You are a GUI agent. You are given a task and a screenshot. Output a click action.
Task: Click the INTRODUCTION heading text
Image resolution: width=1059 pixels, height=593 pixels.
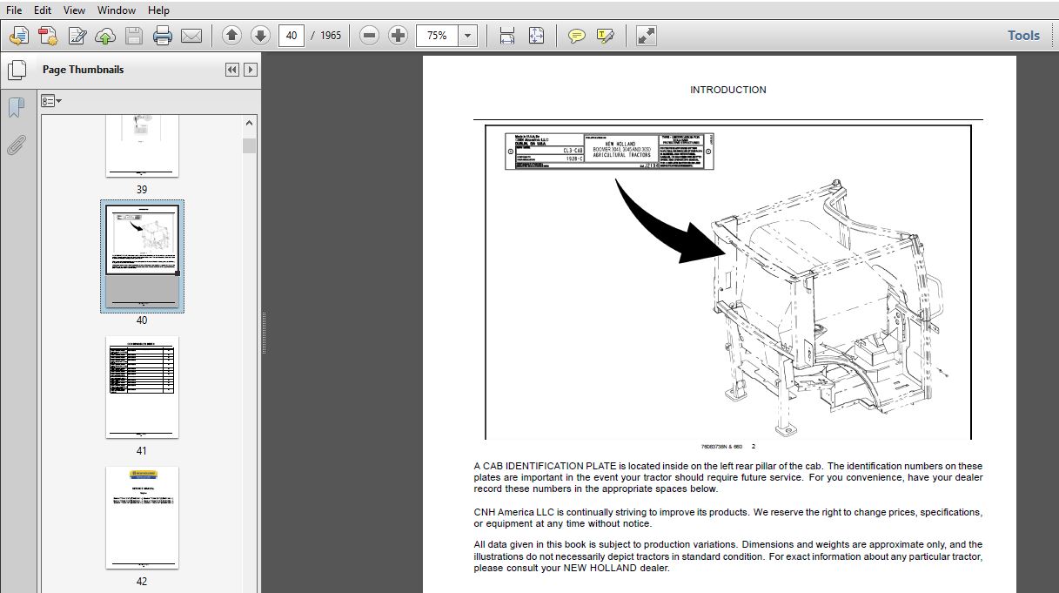(727, 90)
